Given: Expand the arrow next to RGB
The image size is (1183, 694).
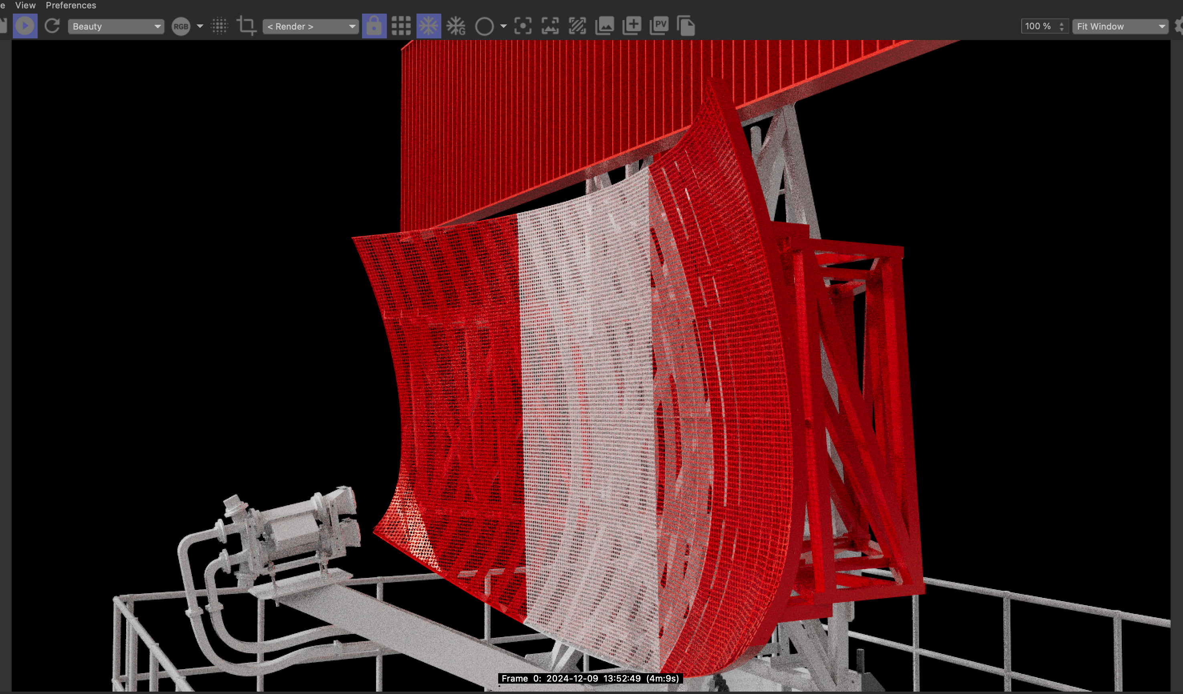Looking at the screenshot, I should click(x=200, y=26).
